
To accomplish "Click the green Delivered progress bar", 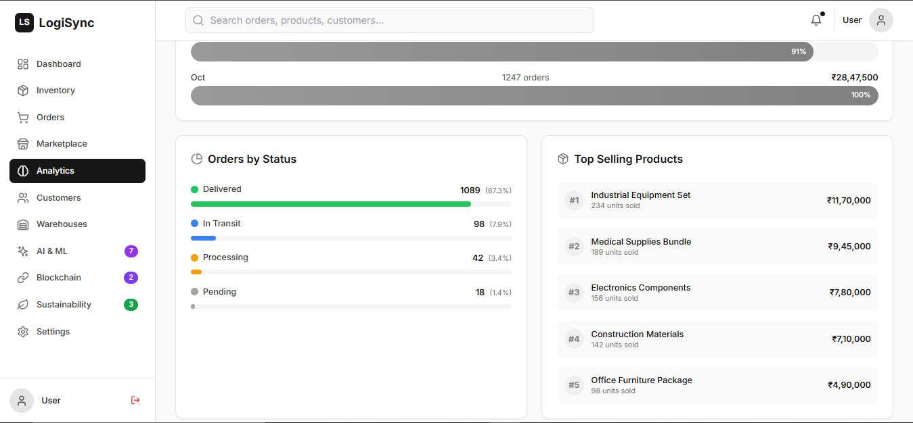I will coord(331,204).
